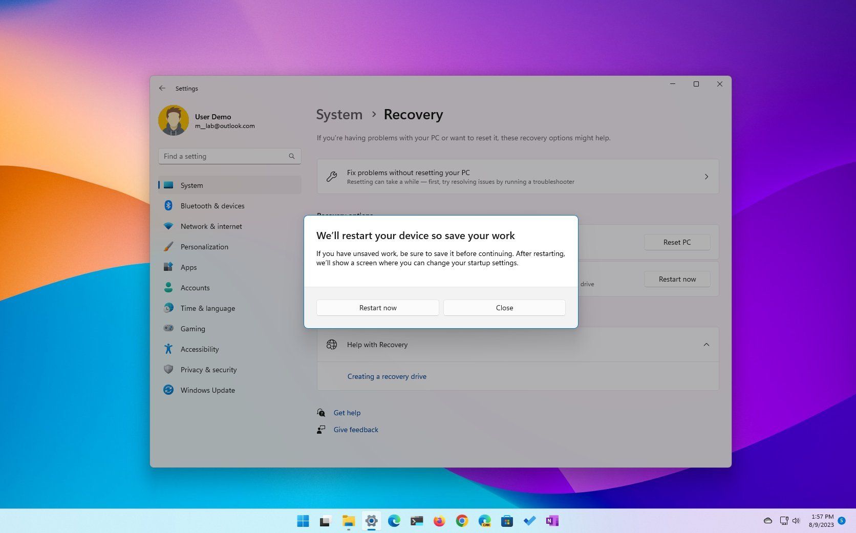This screenshot has width=856, height=533.
Task: Open Privacy & security shield icon
Action: tap(169, 369)
